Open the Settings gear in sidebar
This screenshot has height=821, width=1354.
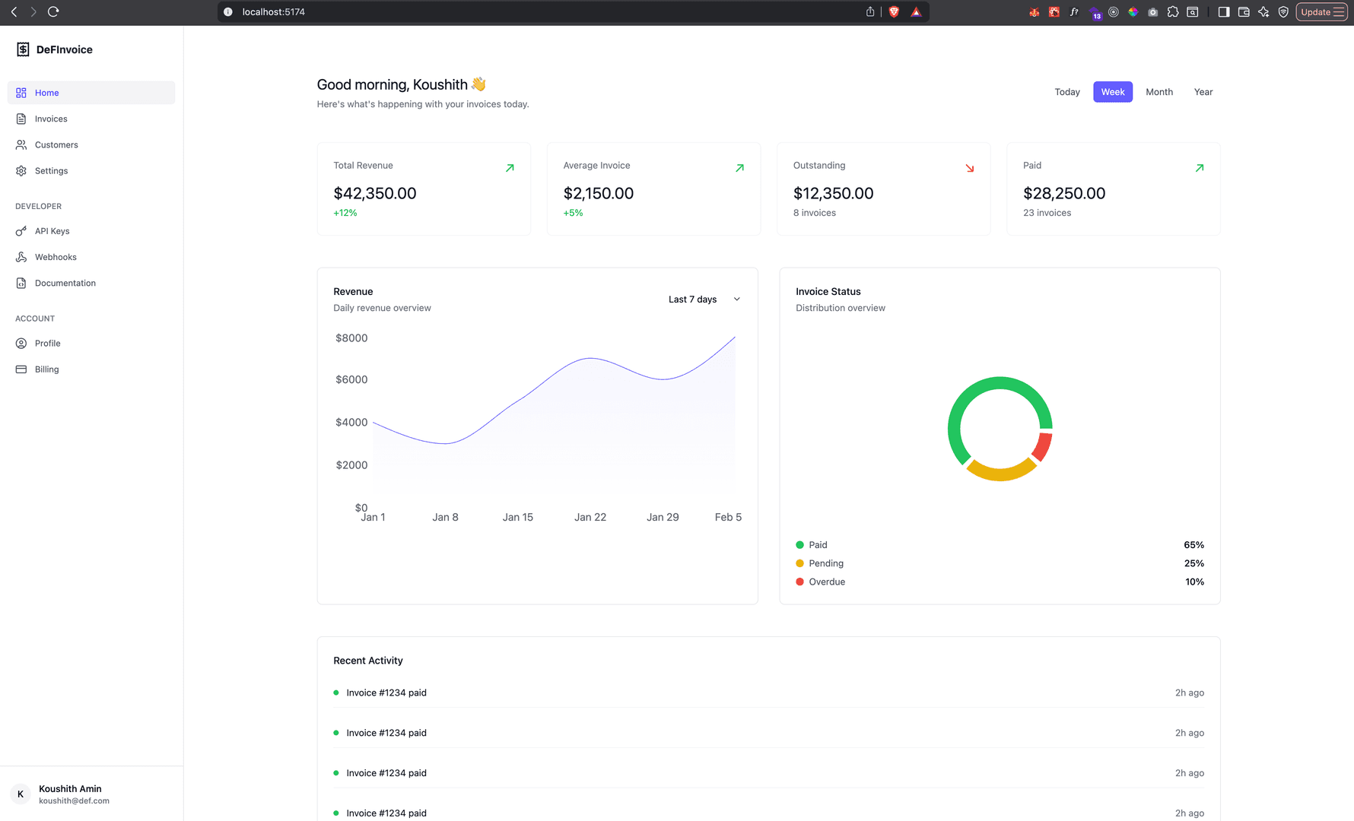click(x=21, y=171)
